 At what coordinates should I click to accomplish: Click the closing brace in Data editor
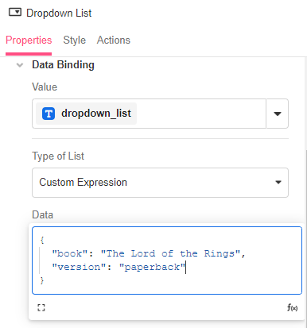click(x=41, y=280)
